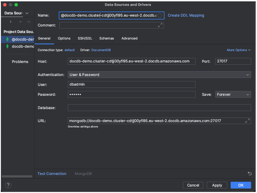Open help via the question mark icon
This screenshot has width=257, height=193.
pyautogui.click(x=8, y=185)
